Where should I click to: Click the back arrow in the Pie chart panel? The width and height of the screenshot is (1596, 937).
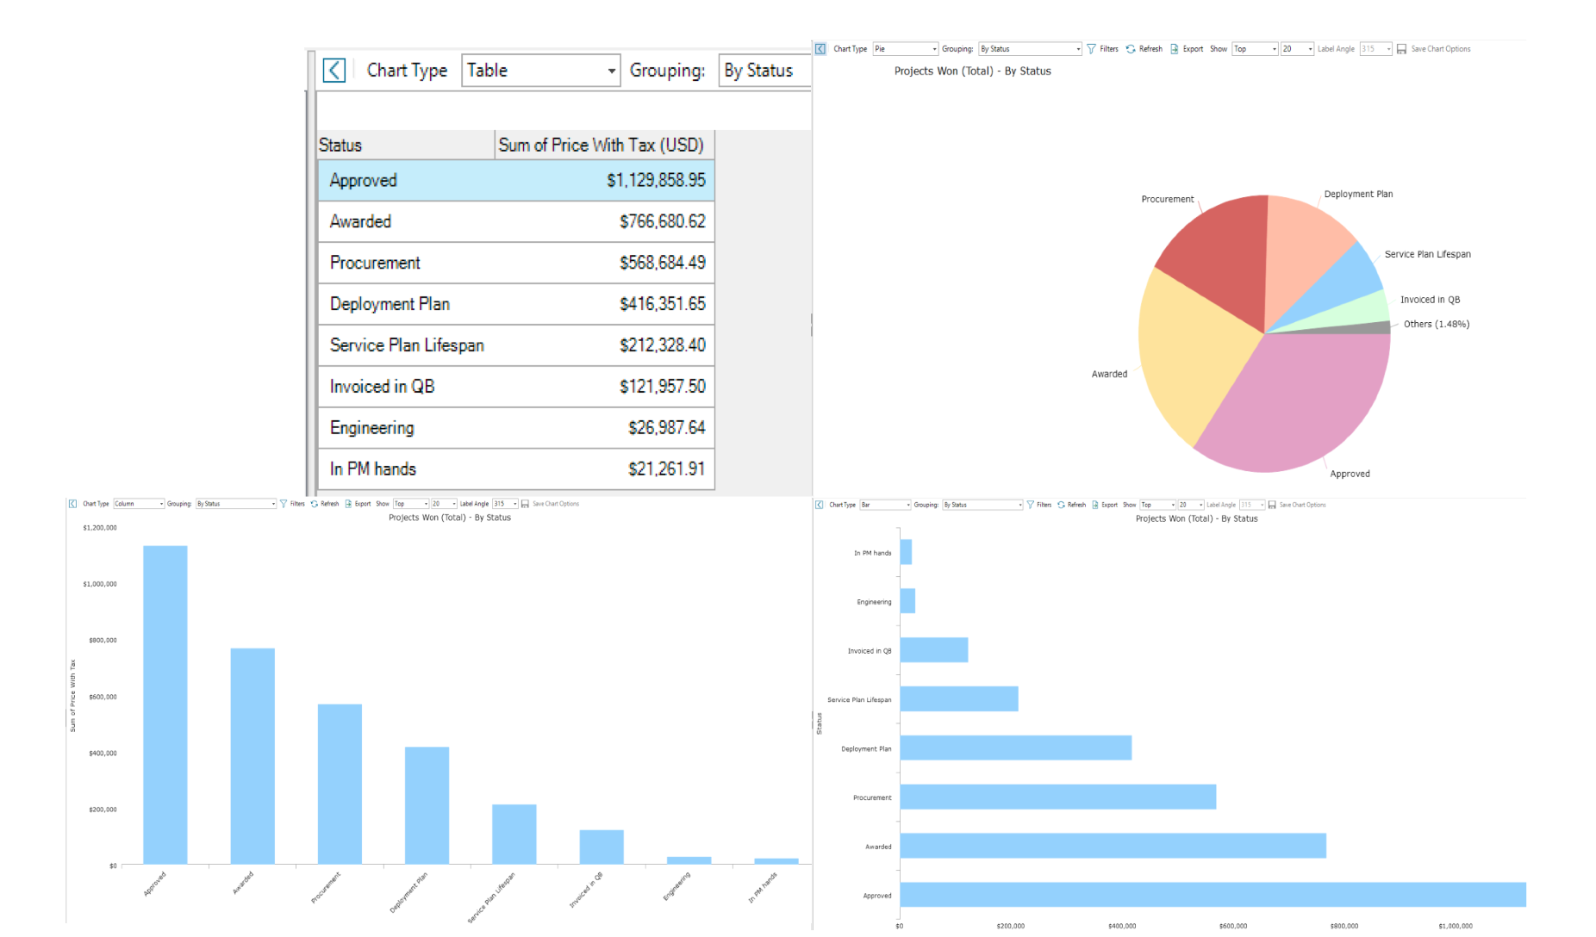point(820,49)
